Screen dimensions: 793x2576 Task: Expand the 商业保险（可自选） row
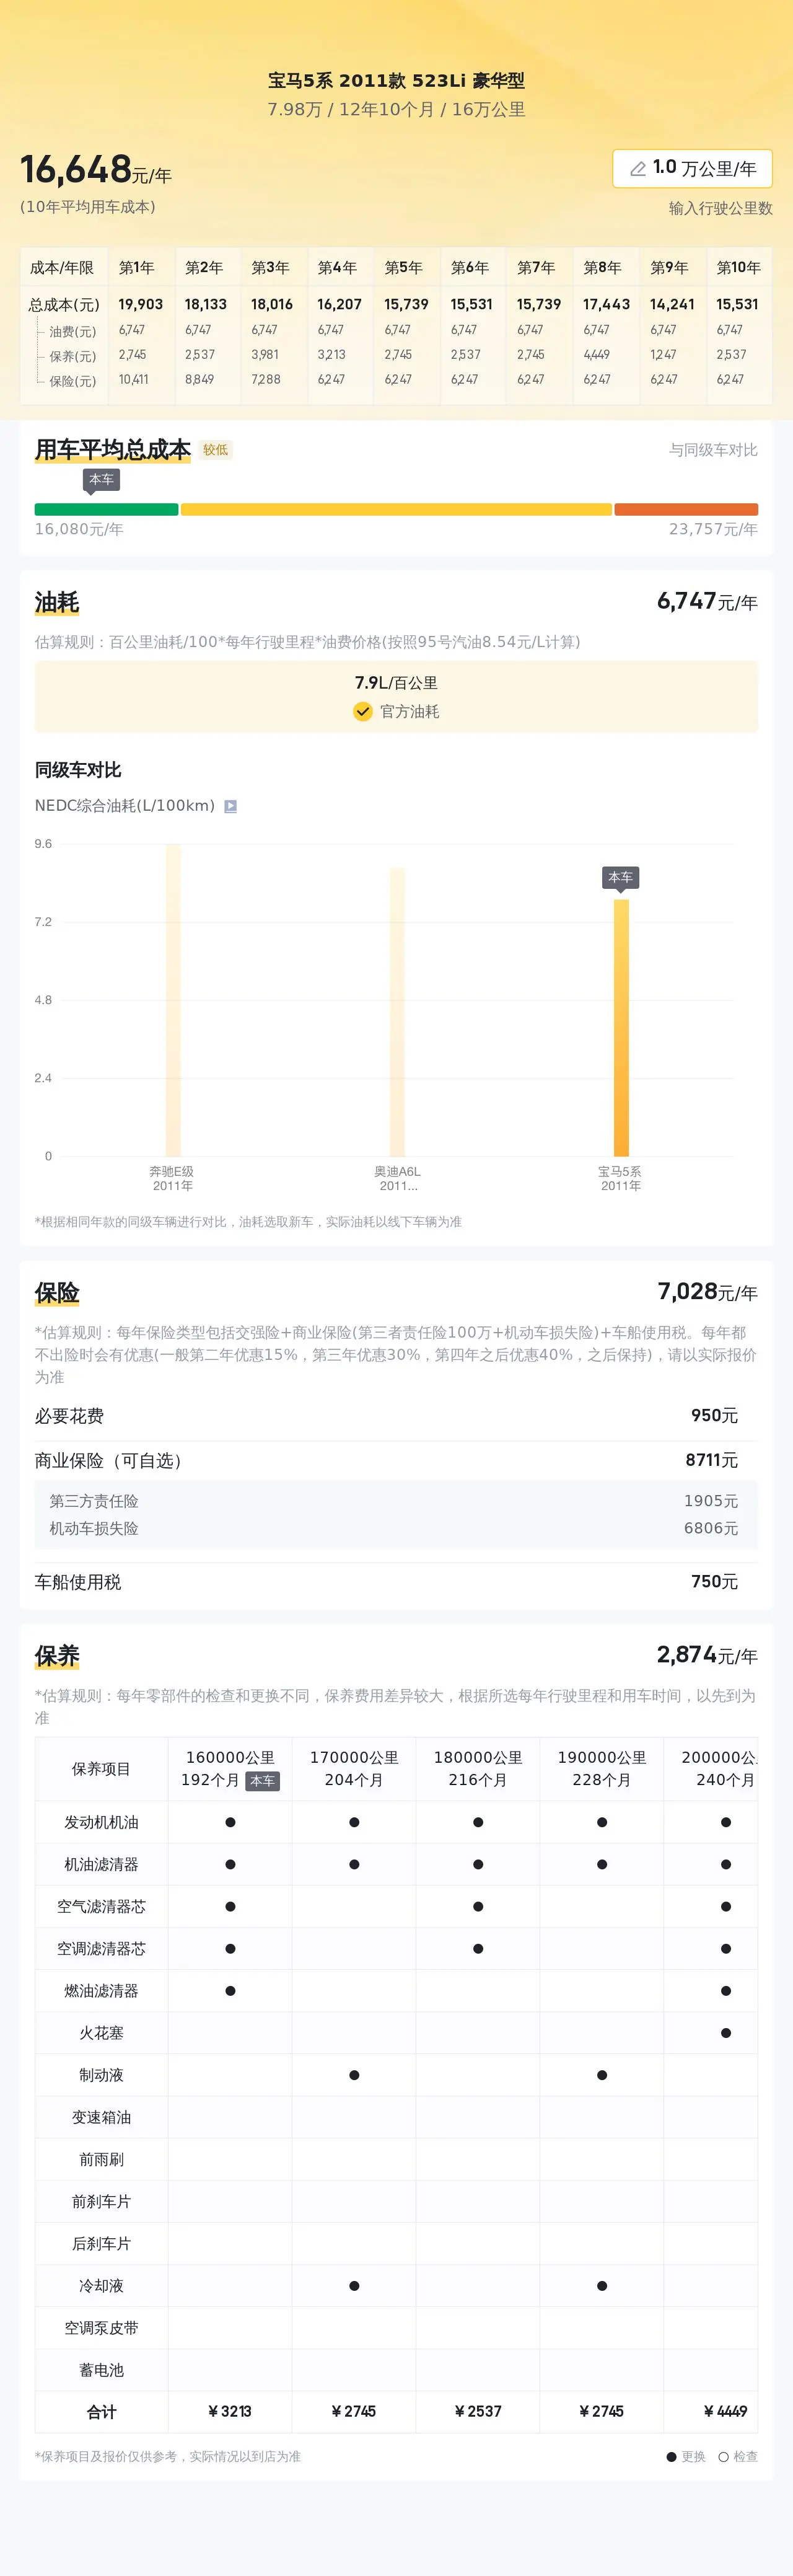(x=396, y=1460)
